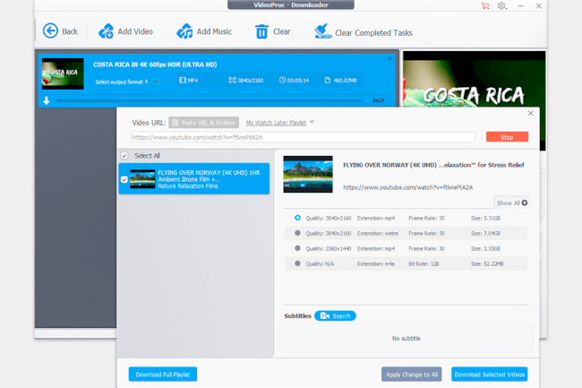Expand the My Watch Later Playlist dropdown

pyautogui.click(x=312, y=122)
